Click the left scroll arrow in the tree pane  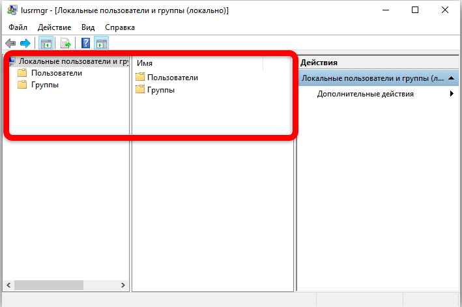[8, 285]
